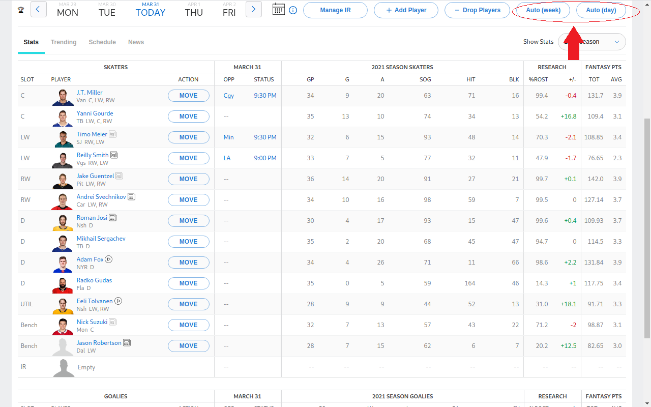Open Roman Josi news note icon

[113, 218]
